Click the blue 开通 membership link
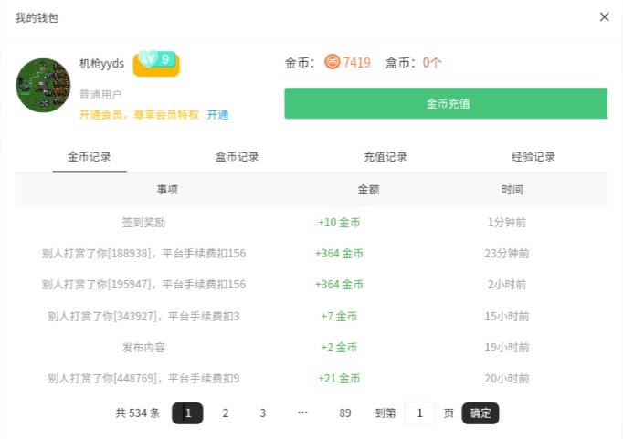Image resolution: width=623 pixels, height=439 pixels. tap(217, 115)
